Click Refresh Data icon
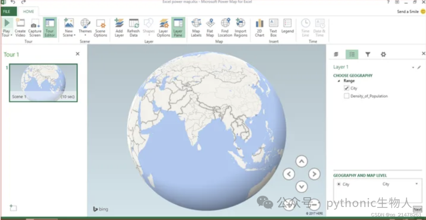The width and height of the screenshot is (426, 220). 134,23
